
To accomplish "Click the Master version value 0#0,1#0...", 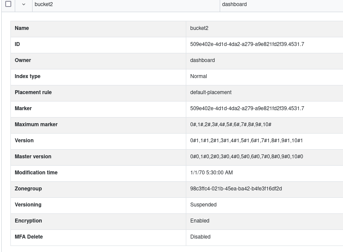I will click(x=247, y=157).
